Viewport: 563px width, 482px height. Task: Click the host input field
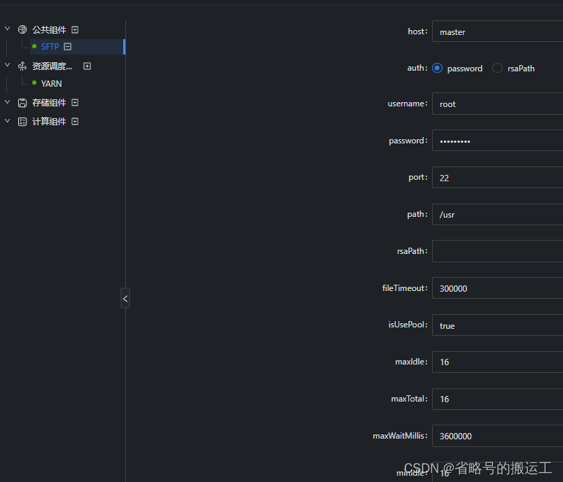[x=497, y=31]
